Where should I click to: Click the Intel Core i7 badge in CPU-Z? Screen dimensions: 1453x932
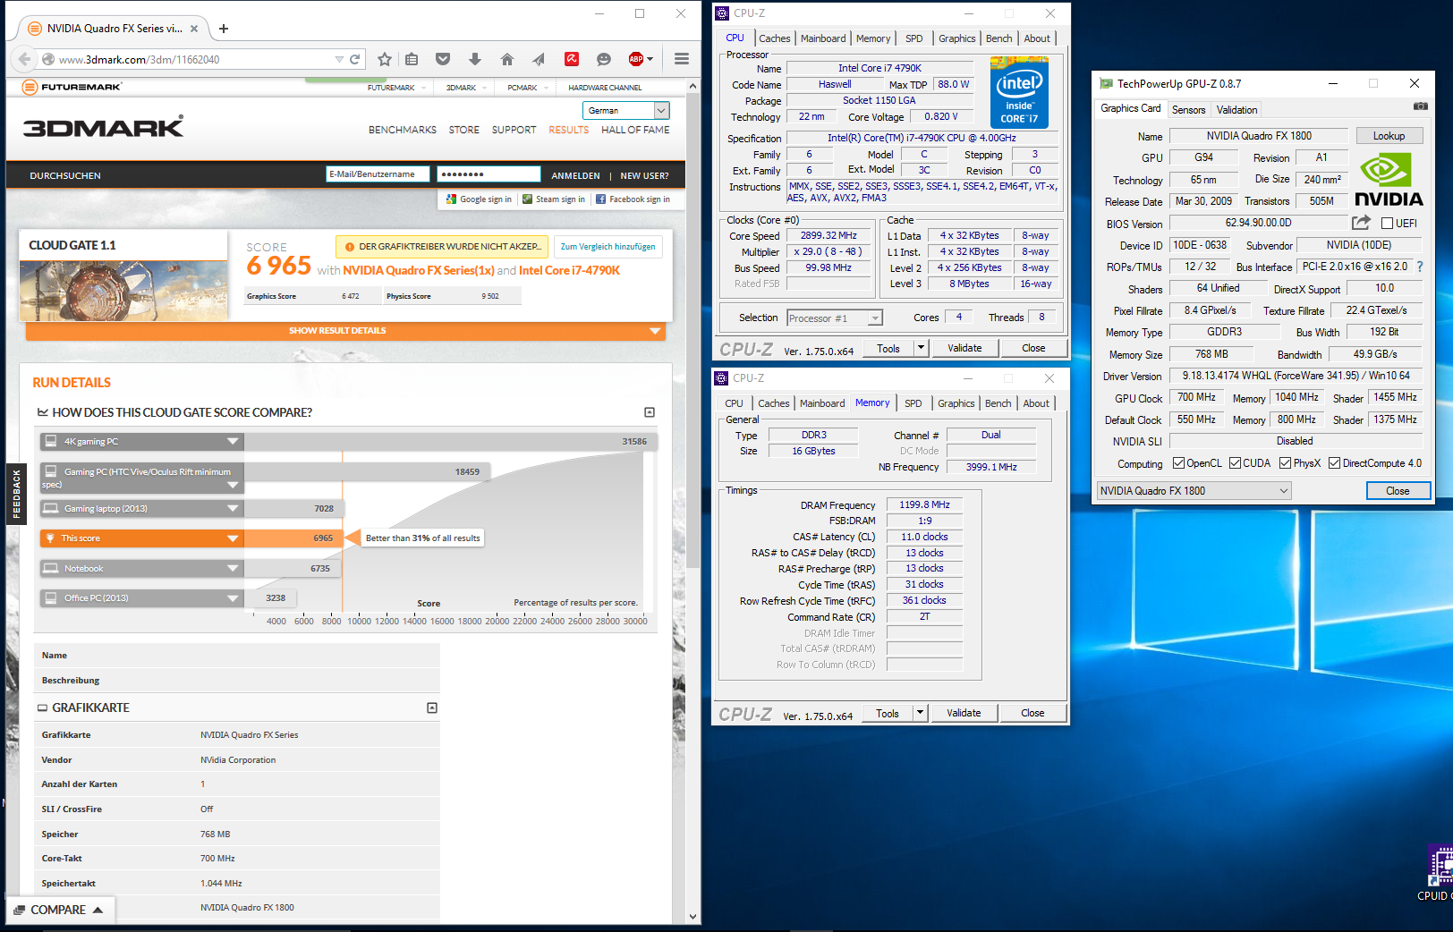pyautogui.click(x=1019, y=92)
